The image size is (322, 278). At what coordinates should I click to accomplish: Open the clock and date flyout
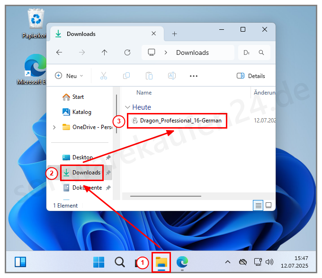294,262
